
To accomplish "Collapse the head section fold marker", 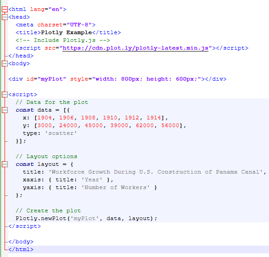I will pos(5,17).
